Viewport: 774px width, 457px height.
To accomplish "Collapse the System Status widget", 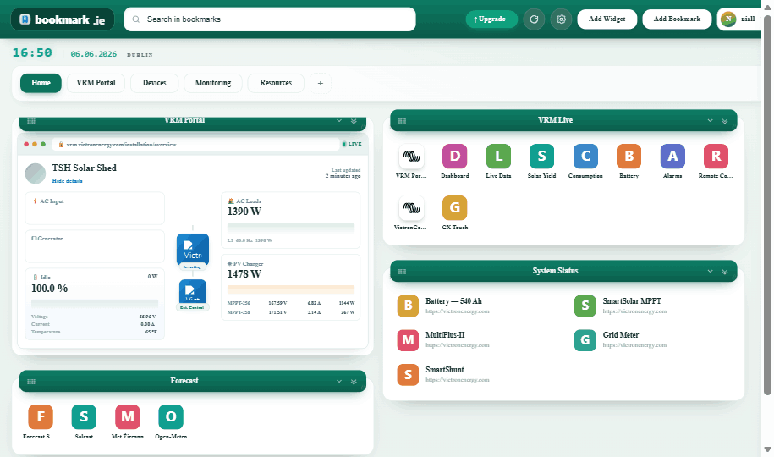I will (725, 272).
